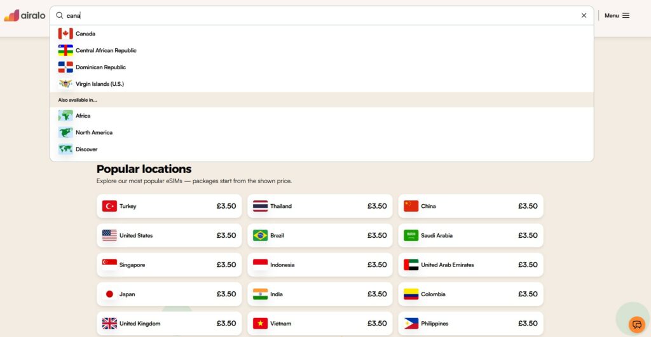Open the Brazil eSIM card
Image resolution: width=651 pixels, height=337 pixels.
click(x=320, y=235)
